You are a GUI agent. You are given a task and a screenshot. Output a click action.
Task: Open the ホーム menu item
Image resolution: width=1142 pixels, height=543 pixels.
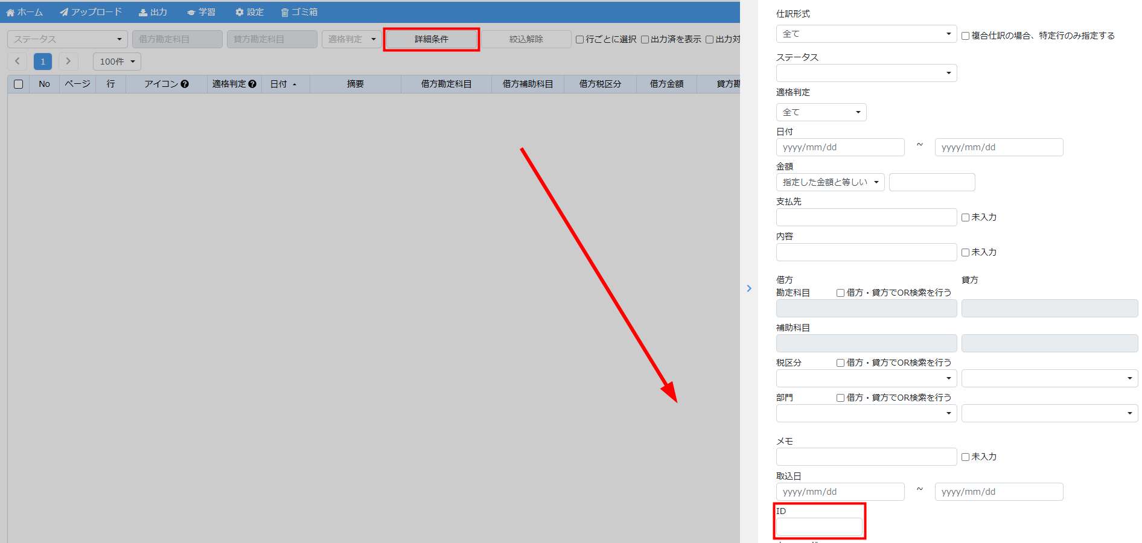[x=25, y=12]
